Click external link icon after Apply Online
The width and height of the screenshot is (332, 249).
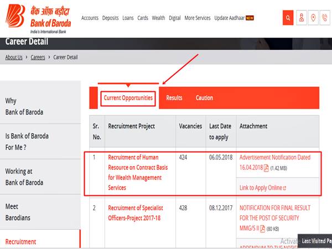click(x=284, y=188)
